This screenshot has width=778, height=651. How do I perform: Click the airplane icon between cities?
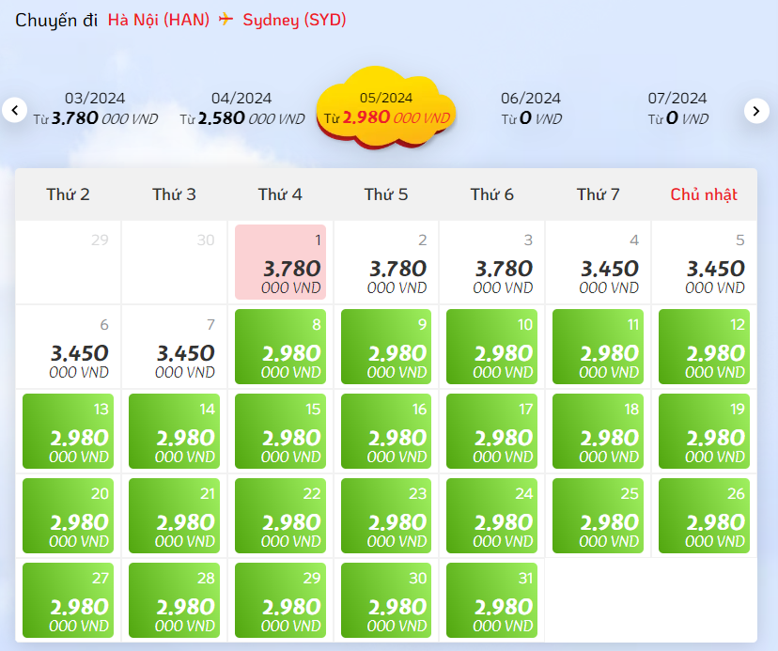[x=226, y=20]
